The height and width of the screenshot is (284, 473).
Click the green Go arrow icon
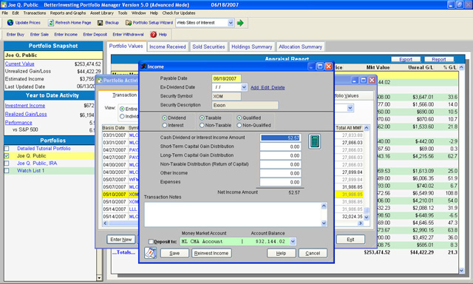(240, 23)
